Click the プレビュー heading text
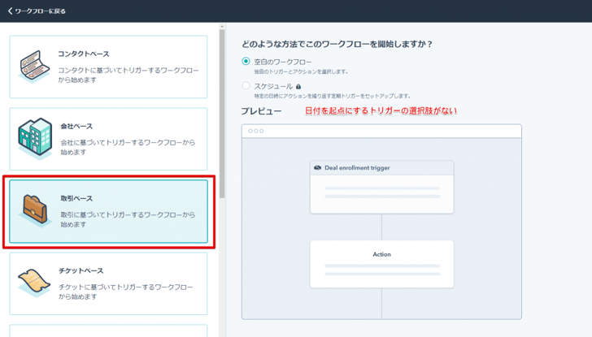 pyautogui.click(x=261, y=111)
